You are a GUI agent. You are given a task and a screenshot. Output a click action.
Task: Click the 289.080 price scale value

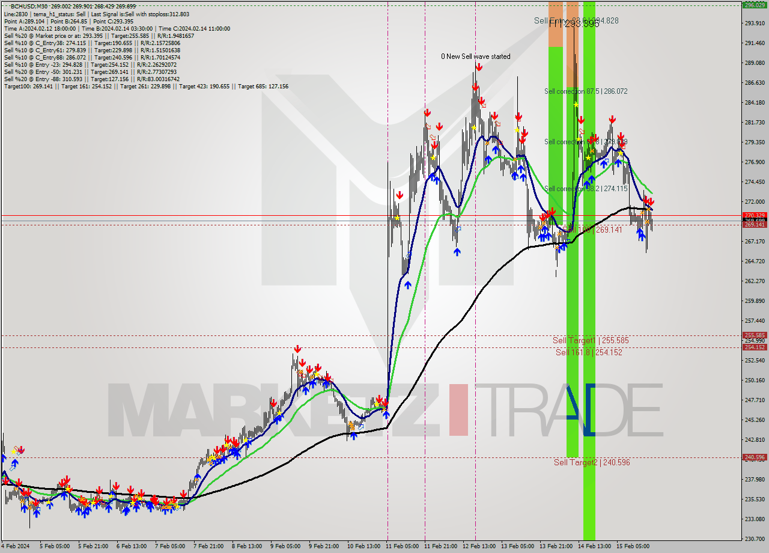tap(755, 63)
